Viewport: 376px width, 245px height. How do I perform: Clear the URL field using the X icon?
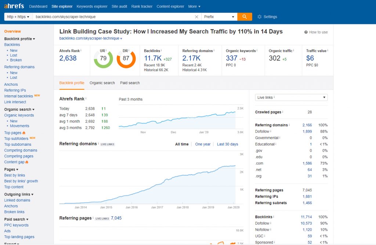coord(197,17)
